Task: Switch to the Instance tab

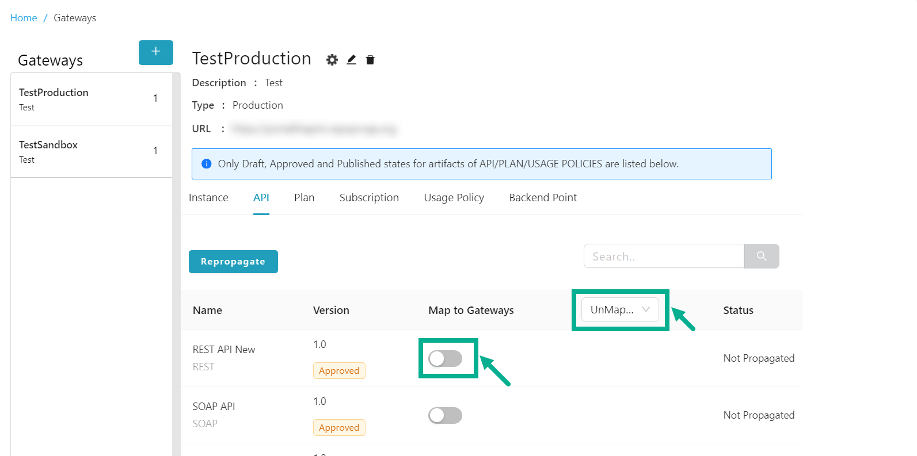Action: click(208, 198)
